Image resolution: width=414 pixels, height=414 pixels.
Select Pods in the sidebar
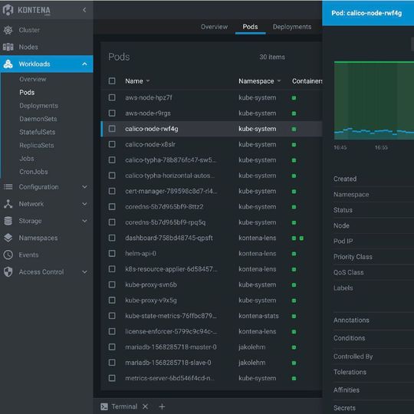(27, 93)
